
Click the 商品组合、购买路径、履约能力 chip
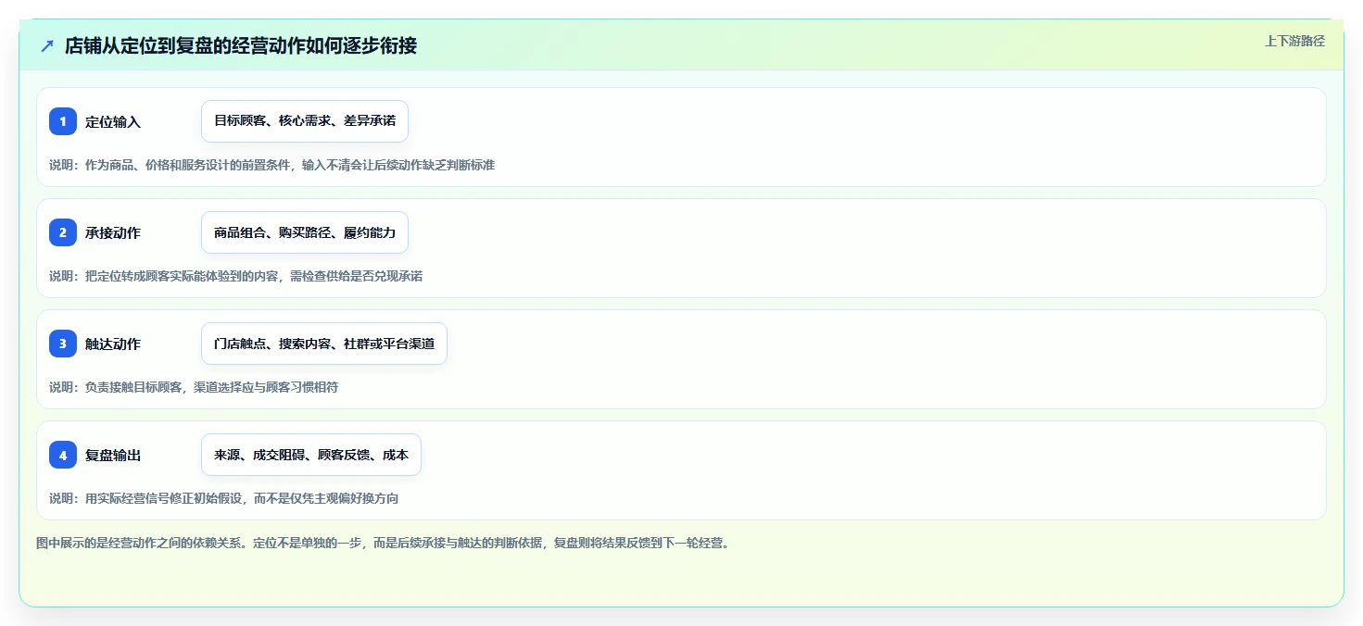(x=305, y=232)
